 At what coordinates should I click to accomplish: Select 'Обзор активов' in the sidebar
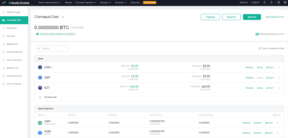pyautogui.click(x=14, y=12)
